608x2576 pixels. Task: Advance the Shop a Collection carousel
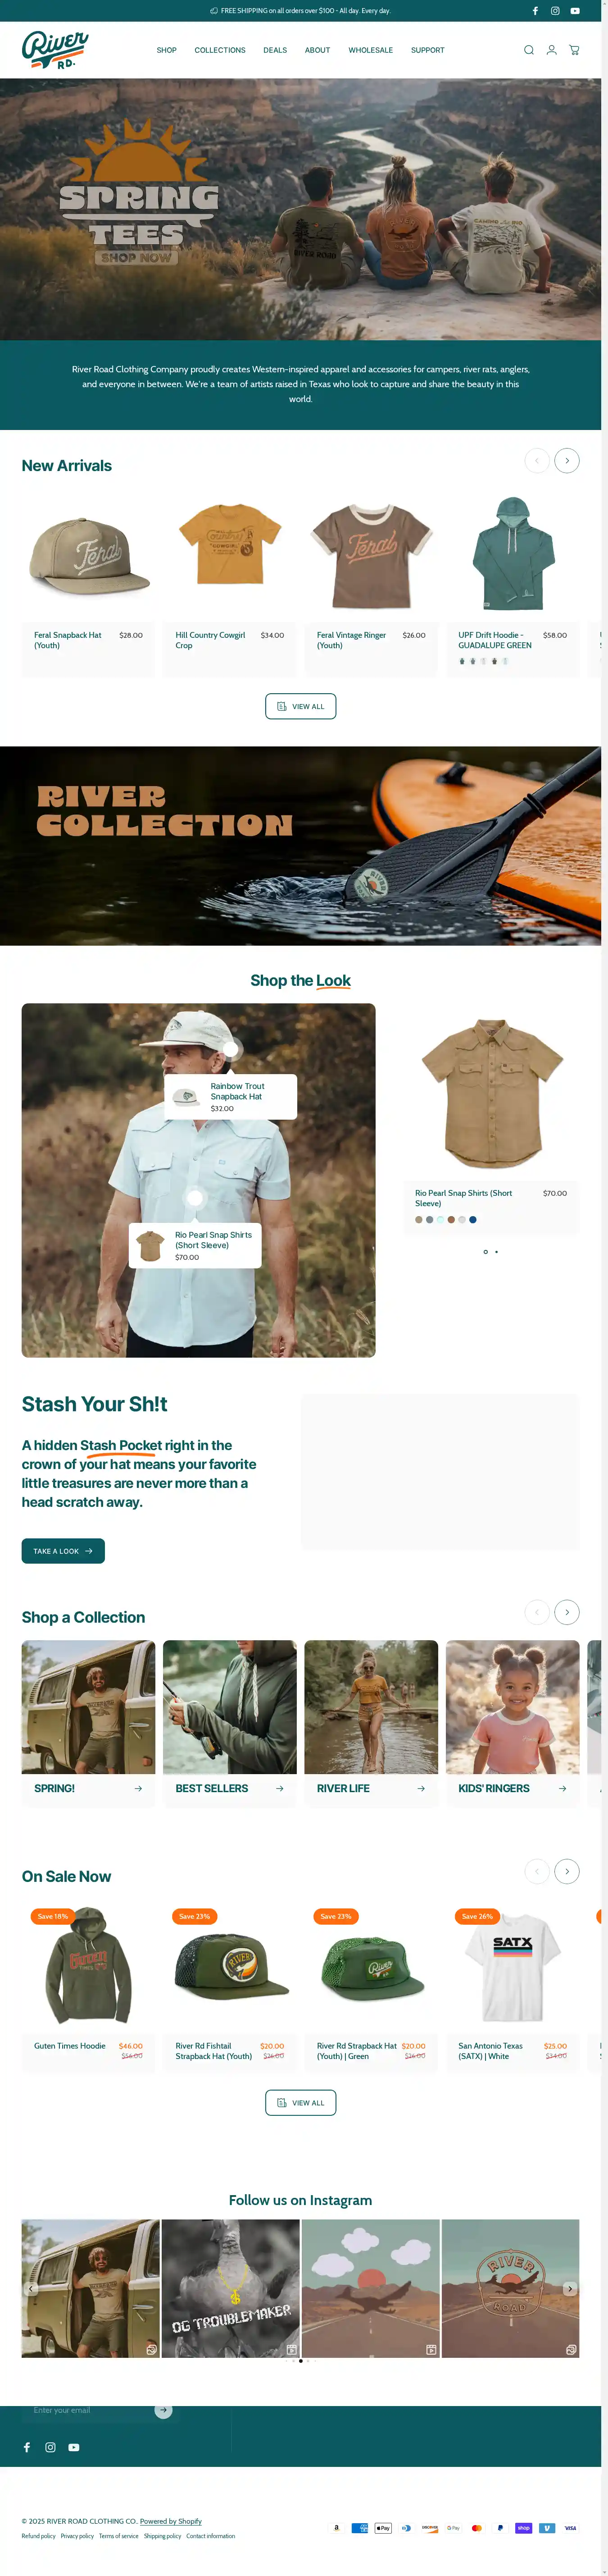[x=567, y=1612]
